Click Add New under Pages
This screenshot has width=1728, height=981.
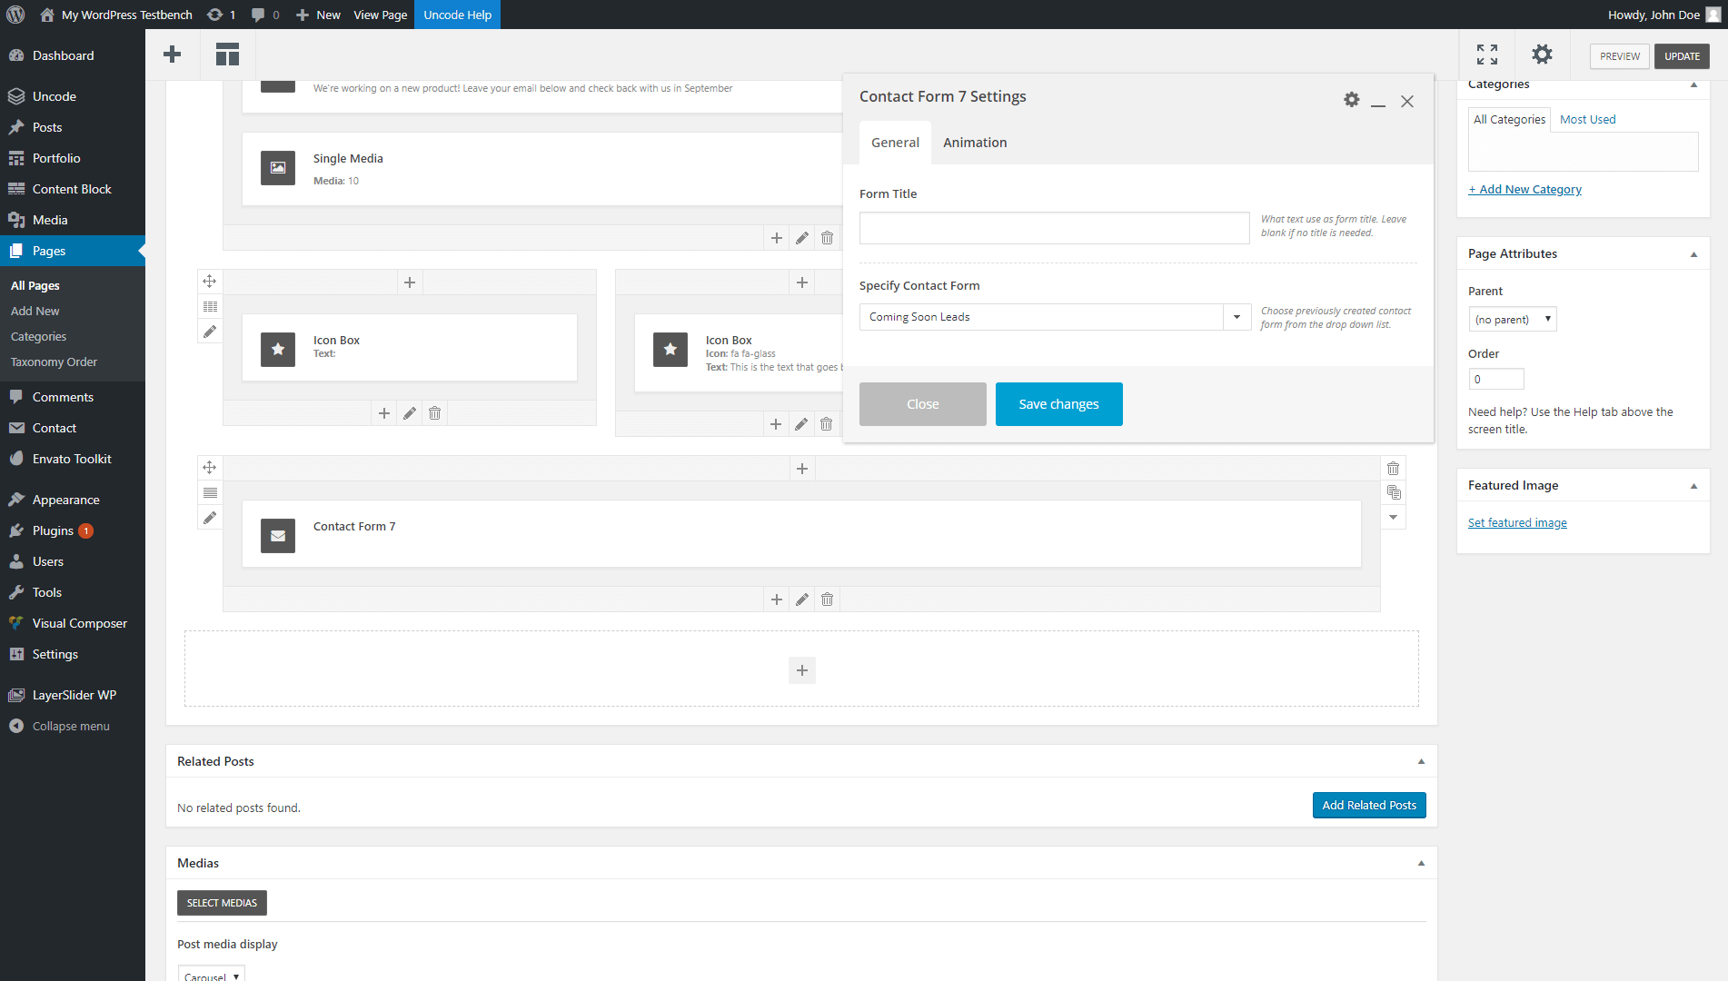(35, 311)
